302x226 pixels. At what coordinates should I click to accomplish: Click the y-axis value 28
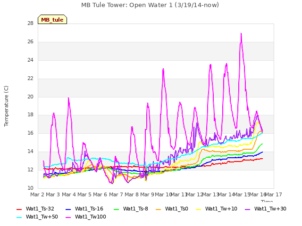tap(30, 24)
